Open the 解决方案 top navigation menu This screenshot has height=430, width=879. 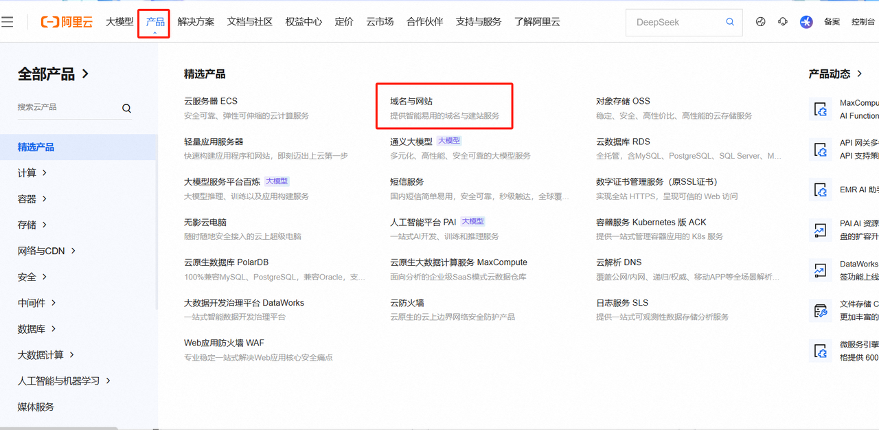196,22
